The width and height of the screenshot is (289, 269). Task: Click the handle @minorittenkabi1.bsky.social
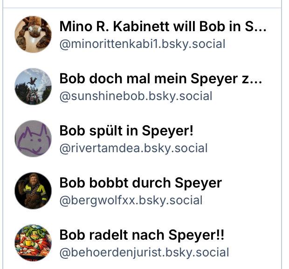pyautogui.click(x=142, y=44)
